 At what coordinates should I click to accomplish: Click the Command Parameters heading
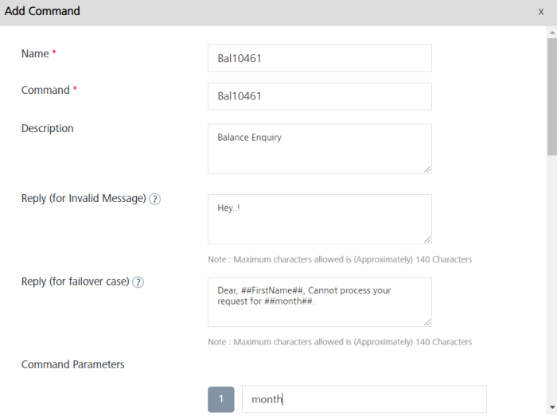pos(72,364)
